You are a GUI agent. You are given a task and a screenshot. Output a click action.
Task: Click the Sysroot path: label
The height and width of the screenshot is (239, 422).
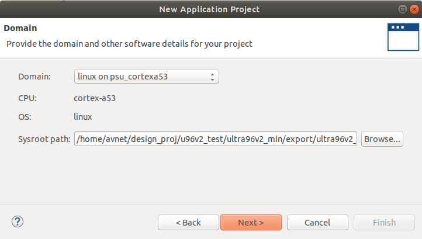click(x=44, y=139)
